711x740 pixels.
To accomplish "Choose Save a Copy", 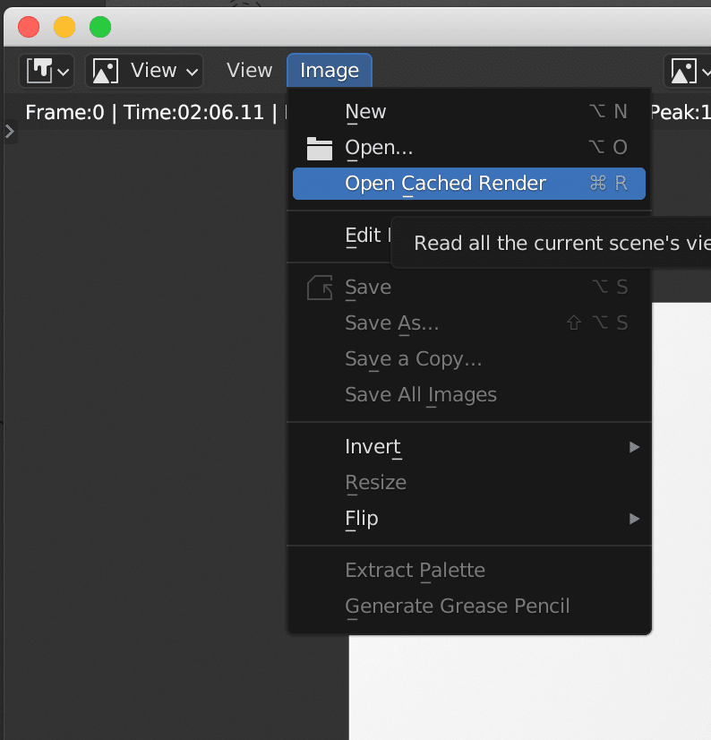I will (413, 359).
